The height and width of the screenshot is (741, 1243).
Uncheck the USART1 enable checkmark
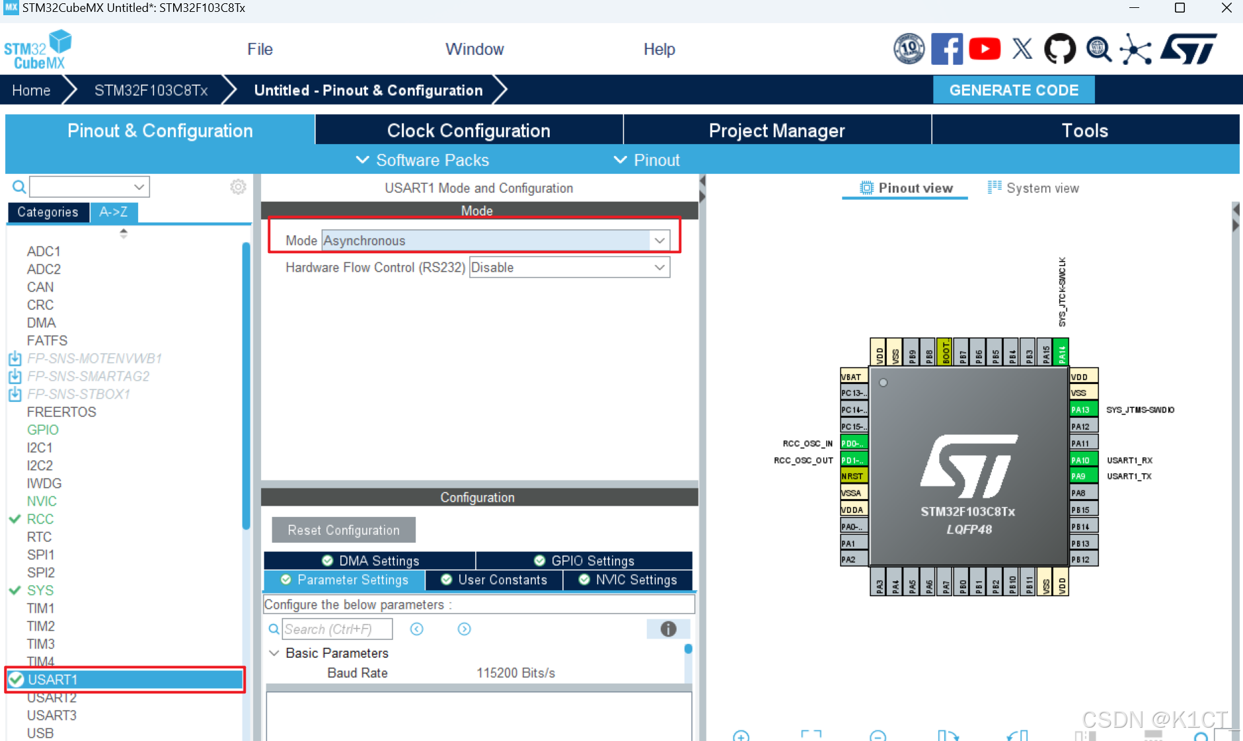point(15,680)
